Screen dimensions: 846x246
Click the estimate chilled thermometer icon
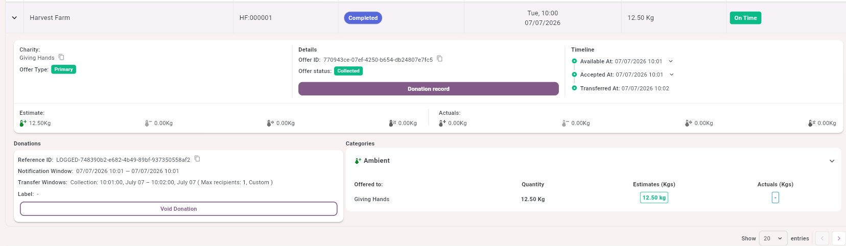coord(148,123)
